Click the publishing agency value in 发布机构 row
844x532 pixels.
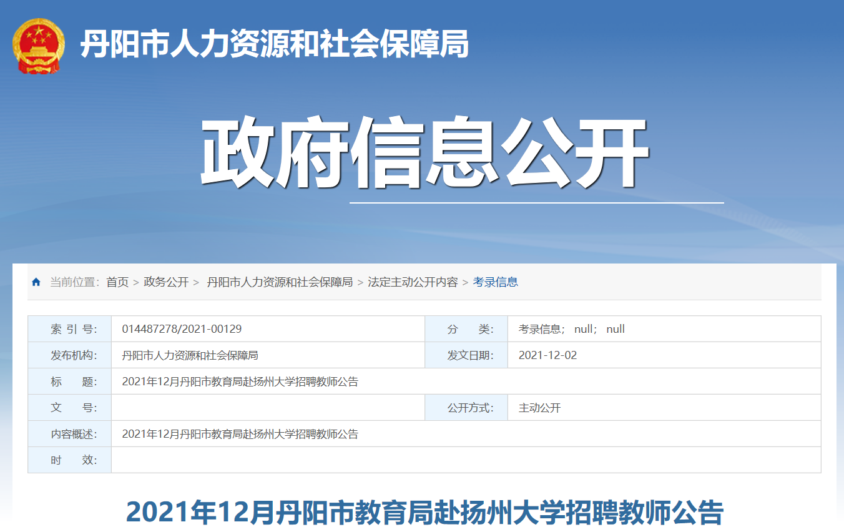(190, 355)
